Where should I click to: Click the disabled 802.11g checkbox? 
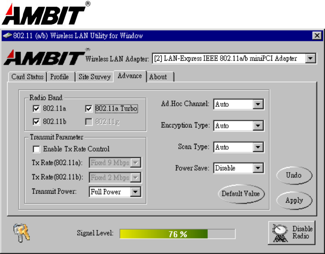89,122
